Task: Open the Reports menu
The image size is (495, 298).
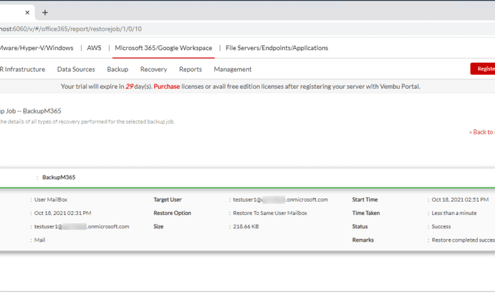Action: [x=190, y=69]
